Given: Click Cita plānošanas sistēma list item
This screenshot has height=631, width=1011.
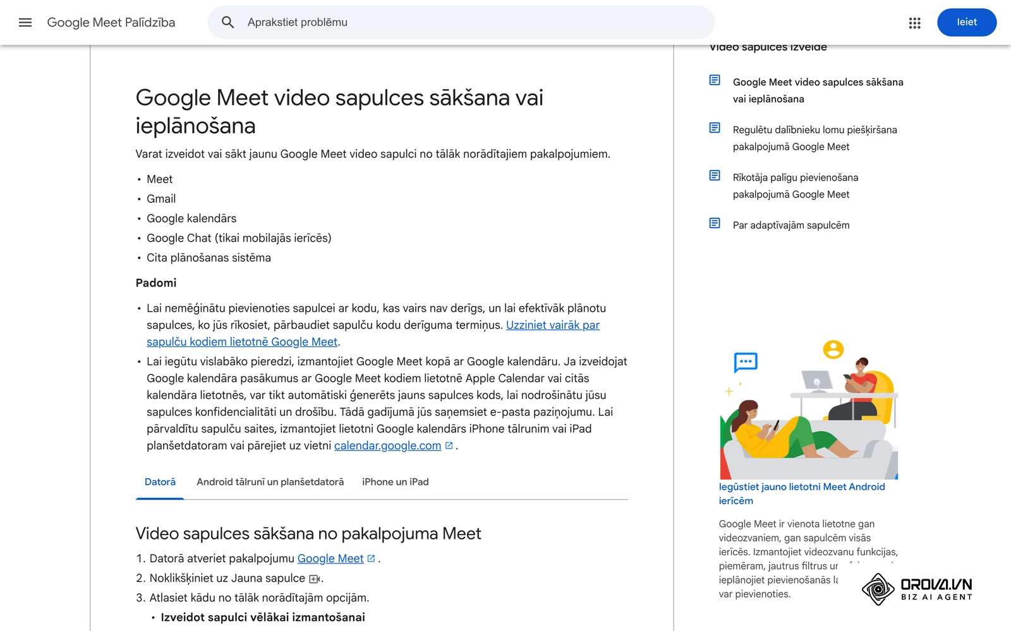Looking at the screenshot, I should [x=209, y=257].
